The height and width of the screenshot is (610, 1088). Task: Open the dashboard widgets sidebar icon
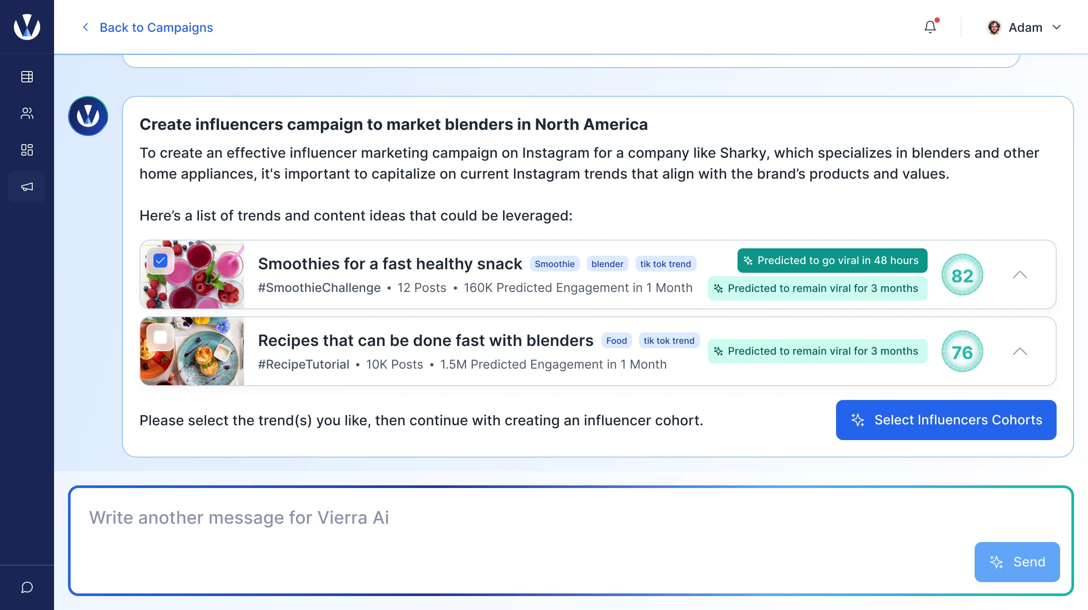point(27,150)
